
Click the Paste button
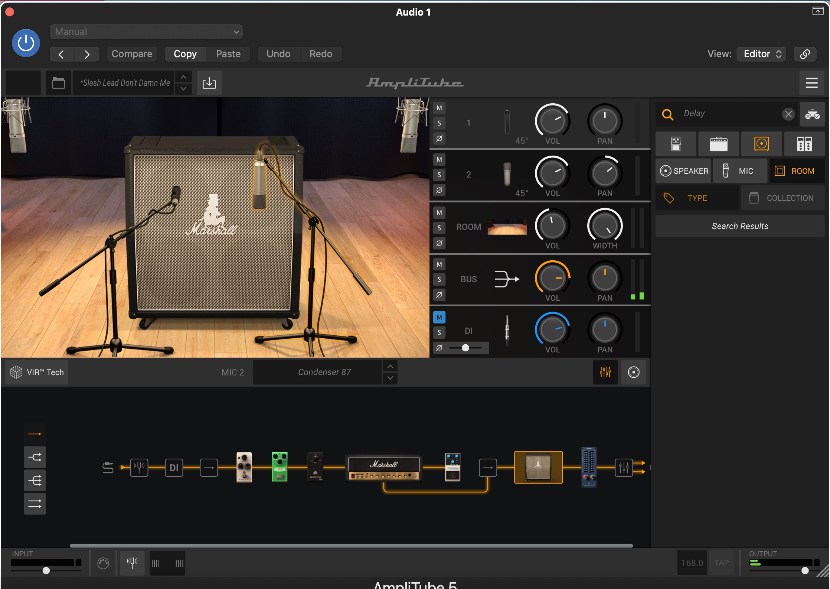click(x=228, y=54)
